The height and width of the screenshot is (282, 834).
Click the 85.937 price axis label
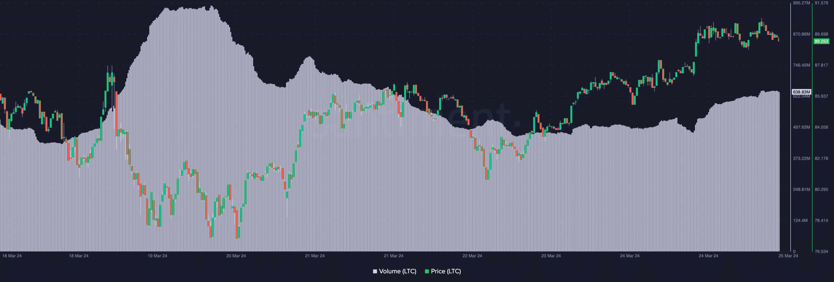pyautogui.click(x=821, y=96)
